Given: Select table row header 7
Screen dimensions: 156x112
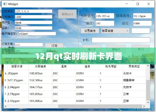Looking at the screenshot, I should pyautogui.click(x=5, y=94).
